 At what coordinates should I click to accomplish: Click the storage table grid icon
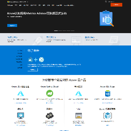pyautogui.click(x=79, y=116)
